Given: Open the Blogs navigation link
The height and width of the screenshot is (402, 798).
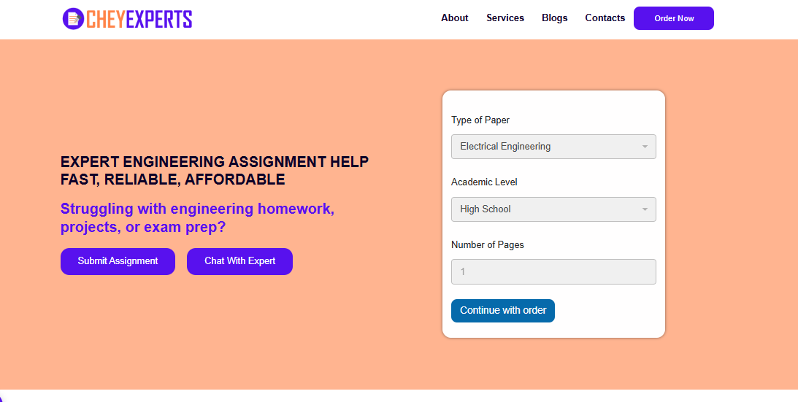Looking at the screenshot, I should coord(554,18).
